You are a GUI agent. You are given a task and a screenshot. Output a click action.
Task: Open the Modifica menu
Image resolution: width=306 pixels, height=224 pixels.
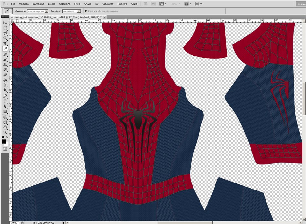[x=24, y=4]
